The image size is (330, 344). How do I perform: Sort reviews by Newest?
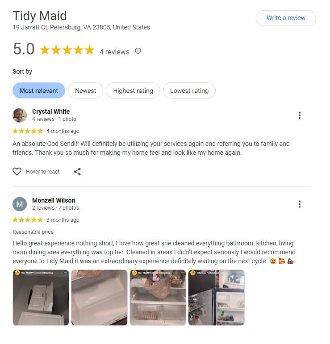pos(85,91)
